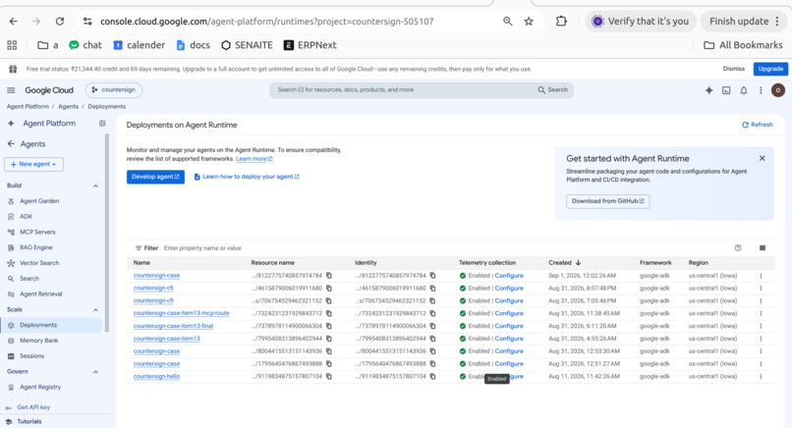Click the Develop agent button
The image size is (792, 428).
tap(155, 177)
